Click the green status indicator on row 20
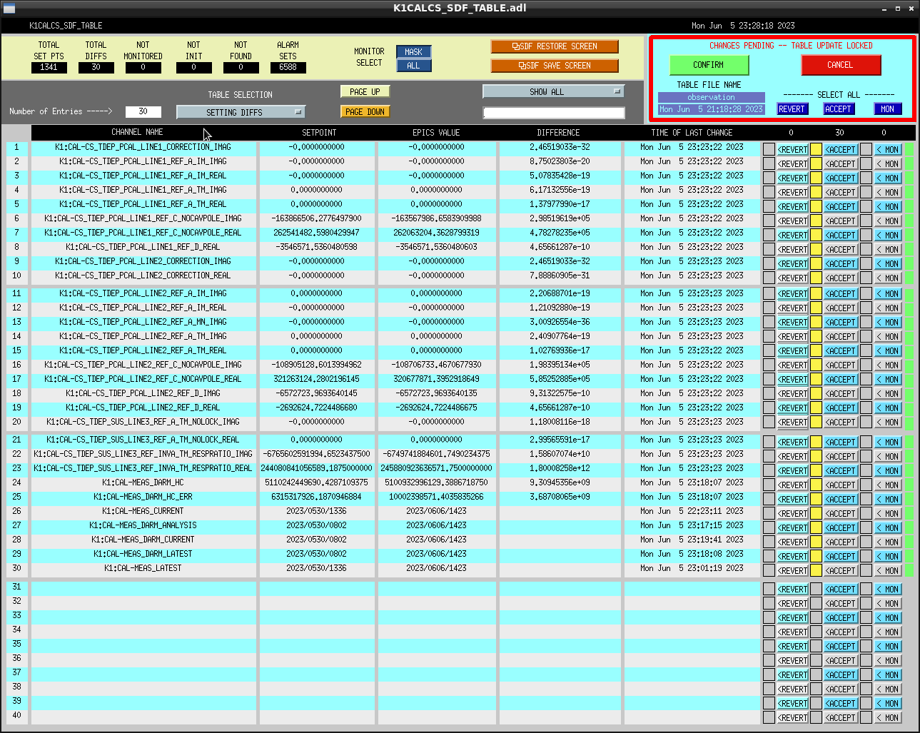This screenshot has height=733, width=920. tap(909, 423)
